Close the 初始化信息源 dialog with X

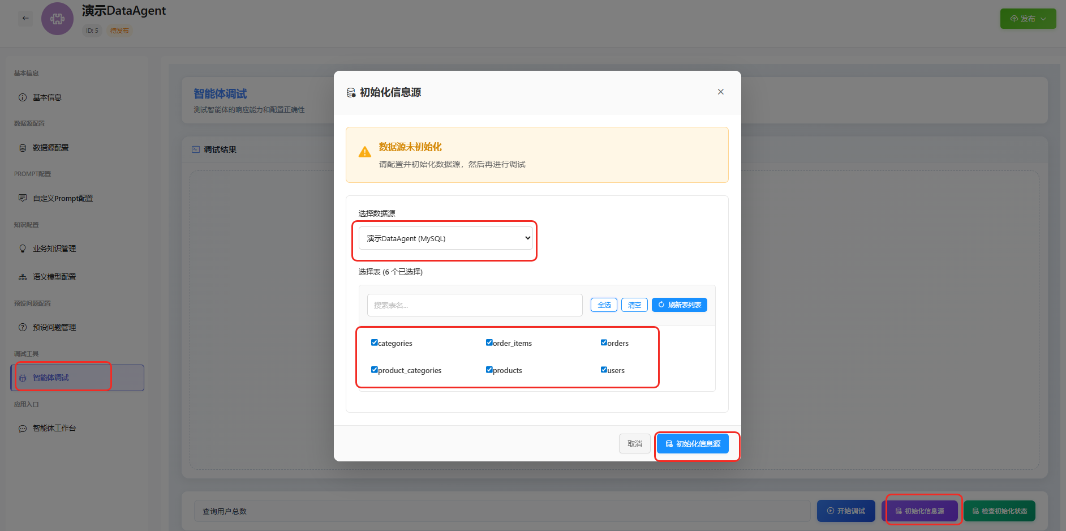720,92
